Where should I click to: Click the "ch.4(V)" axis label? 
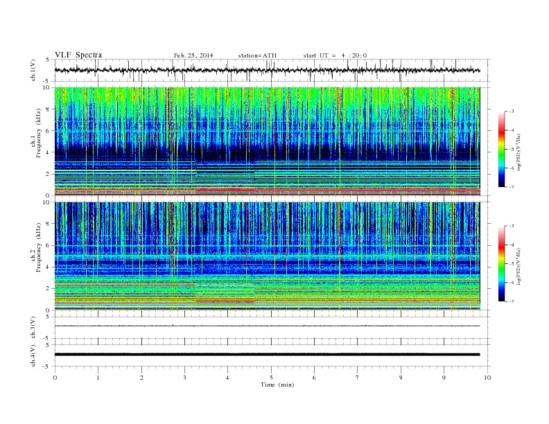[33, 356]
